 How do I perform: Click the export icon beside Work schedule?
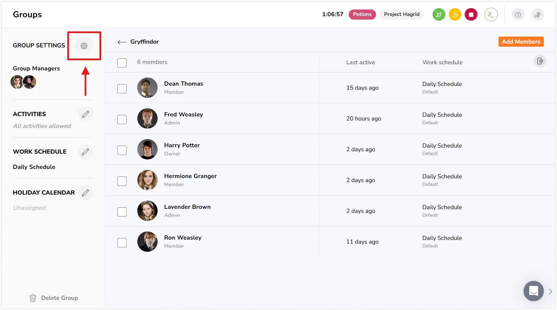[540, 61]
